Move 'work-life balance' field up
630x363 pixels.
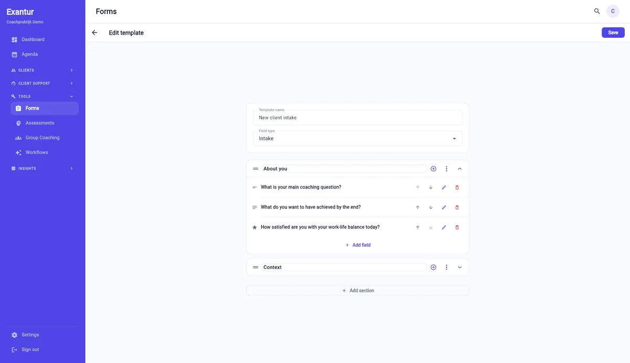point(418,227)
